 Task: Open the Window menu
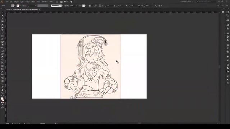click(x=45, y=2)
